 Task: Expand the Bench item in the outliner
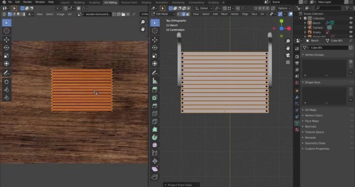[x=305, y=23]
